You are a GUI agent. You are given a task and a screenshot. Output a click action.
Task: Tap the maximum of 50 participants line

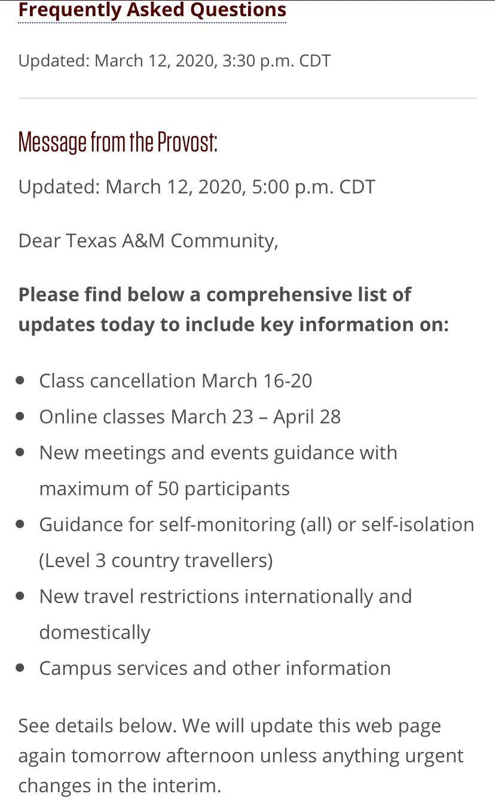(164, 488)
